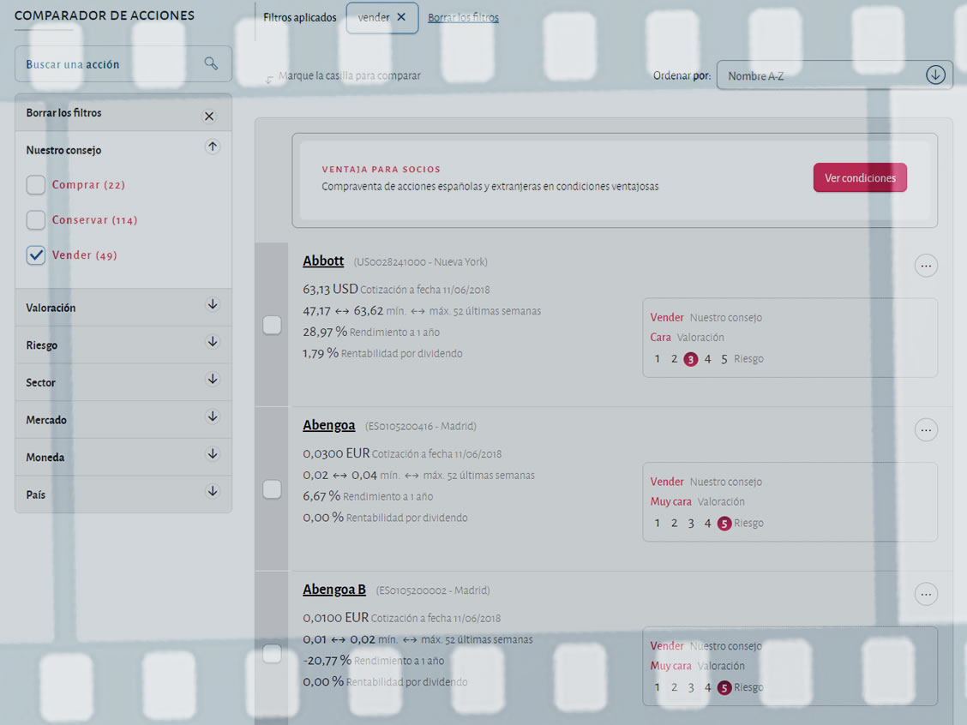Screen dimensions: 967x725
Task: Expand the Sector filter section
Action: pyautogui.click(x=213, y=380)
